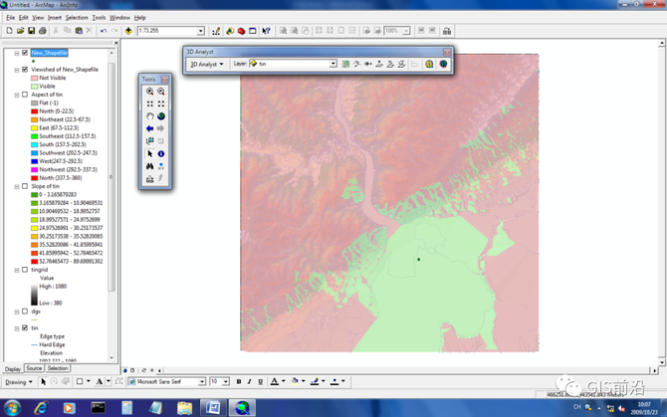Click the Windows Start button
Image resolution: width=667 pixels, height=417 pixels.
(12, 408)
